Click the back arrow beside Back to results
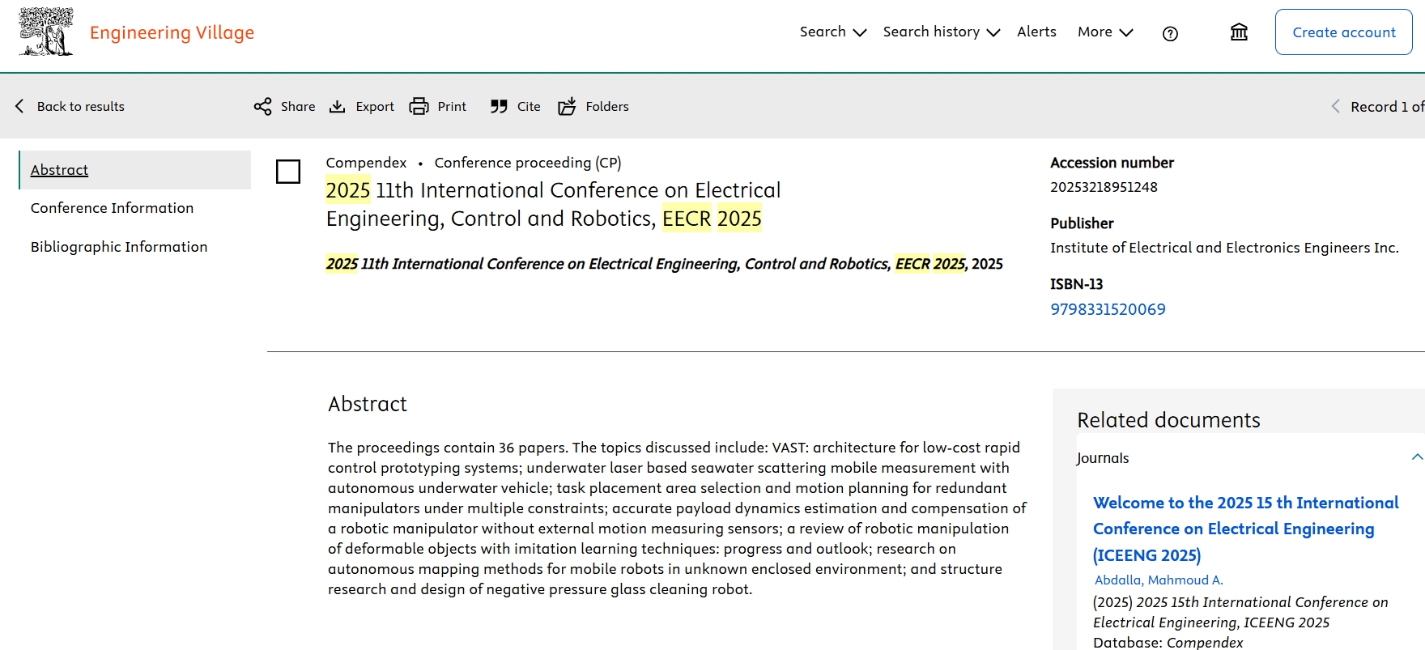 (19, 106)
